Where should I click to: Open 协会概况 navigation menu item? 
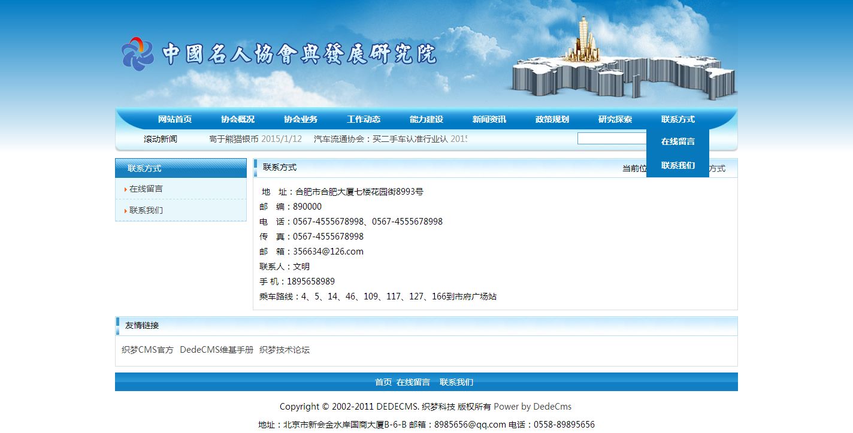(x=238, y=119)
